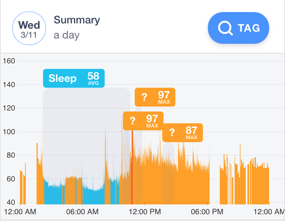Open the Wed 3/11 date circle
This screenshot has width=285, height=221.
click(x=29, y=28)
